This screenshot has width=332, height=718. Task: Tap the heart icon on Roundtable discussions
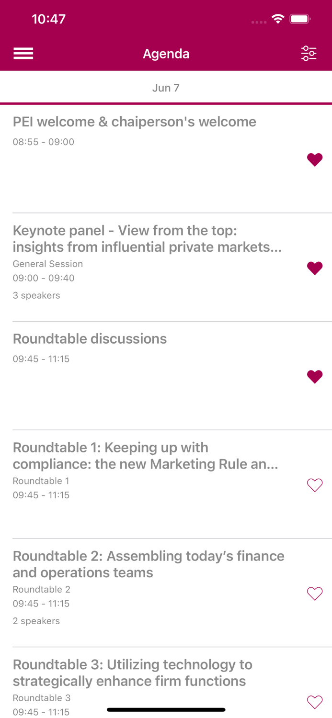[x=315, y=377]
